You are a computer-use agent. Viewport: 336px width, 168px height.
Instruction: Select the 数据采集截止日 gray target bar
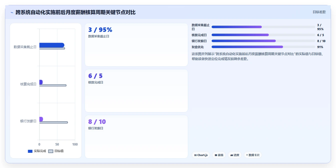coord(52,48)
